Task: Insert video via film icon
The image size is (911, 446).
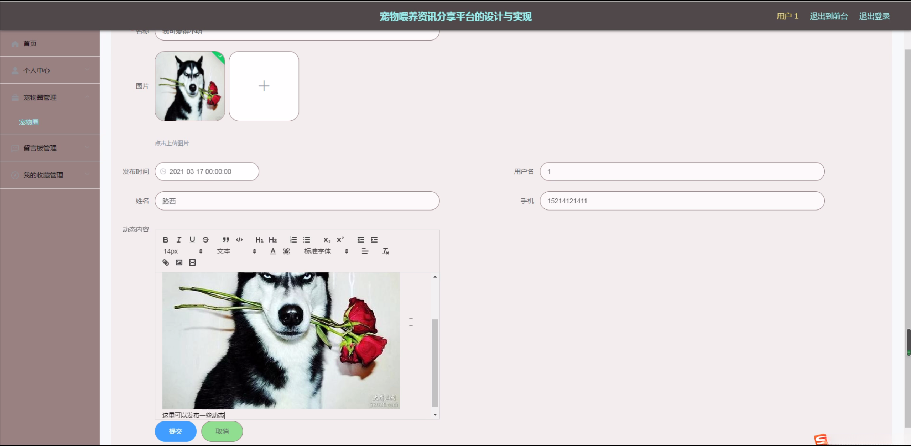Action: point(192,262)
